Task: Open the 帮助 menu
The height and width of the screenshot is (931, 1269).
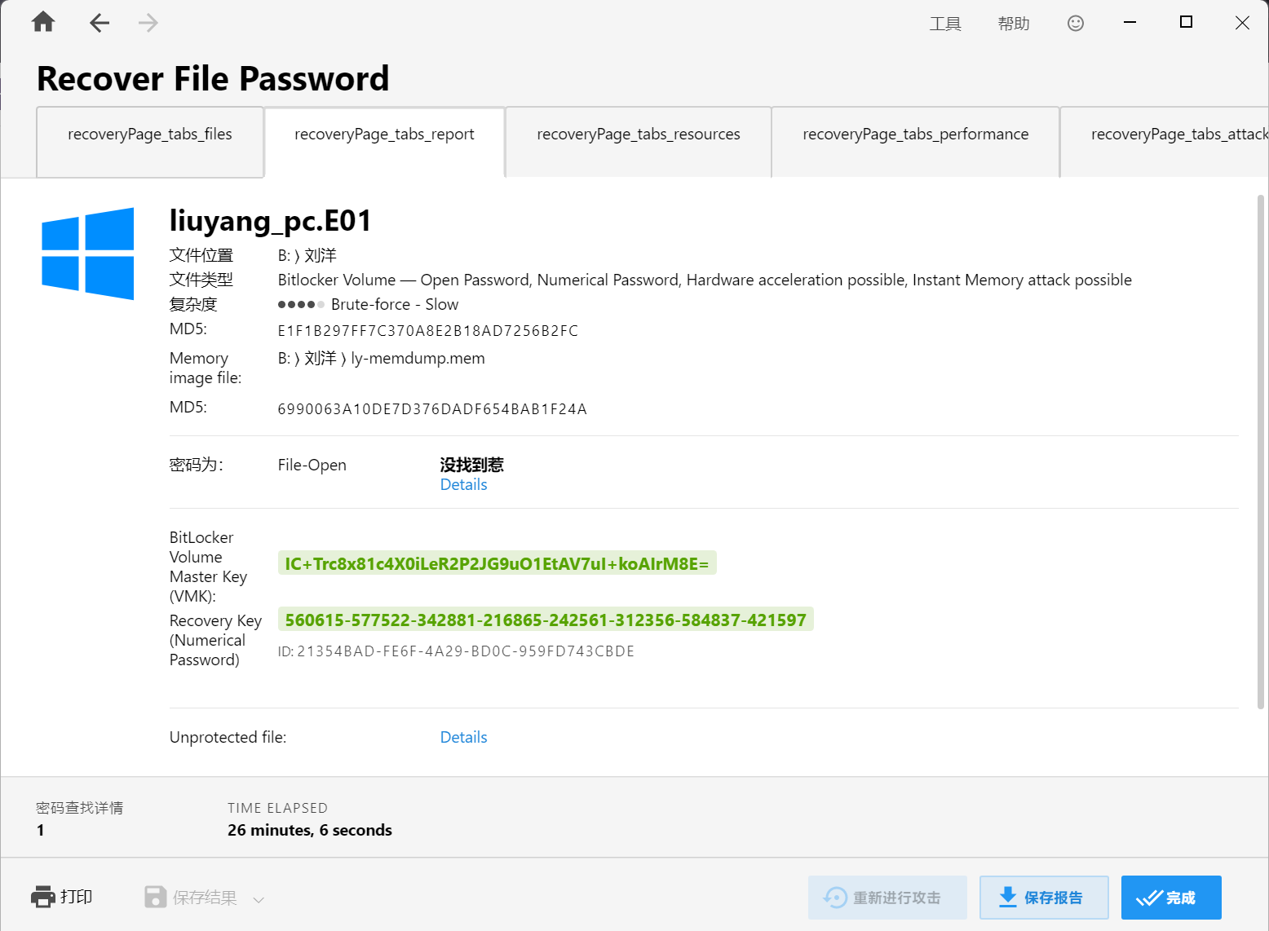Action: 1014,24
